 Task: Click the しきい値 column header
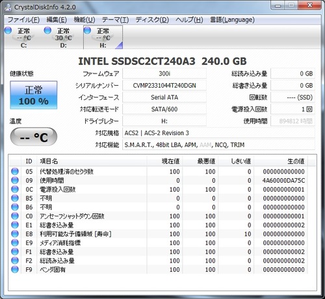236,161
